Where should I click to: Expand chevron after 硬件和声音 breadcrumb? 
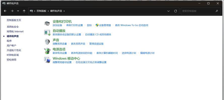click(64, 11)
